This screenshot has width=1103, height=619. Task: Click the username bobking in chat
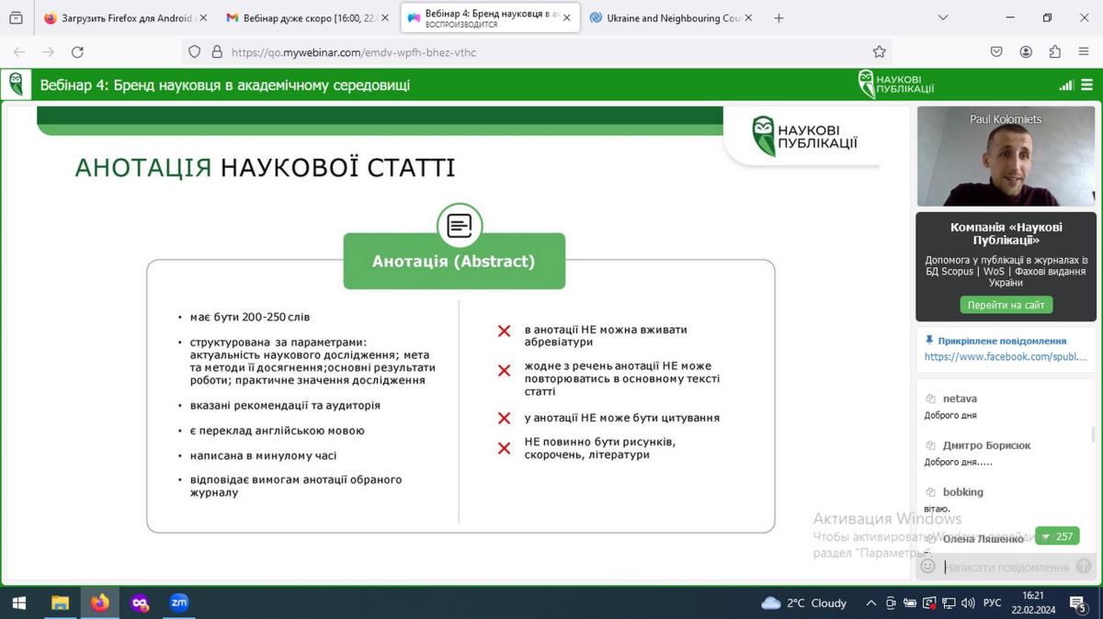pyautogui.click(x=963, y=492)
